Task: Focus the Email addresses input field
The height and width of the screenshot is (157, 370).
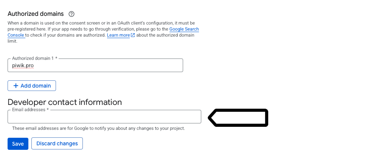Action: coord(104,117)
